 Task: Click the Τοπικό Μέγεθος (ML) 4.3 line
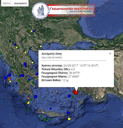pyautogui.click(x=58, y=69)
